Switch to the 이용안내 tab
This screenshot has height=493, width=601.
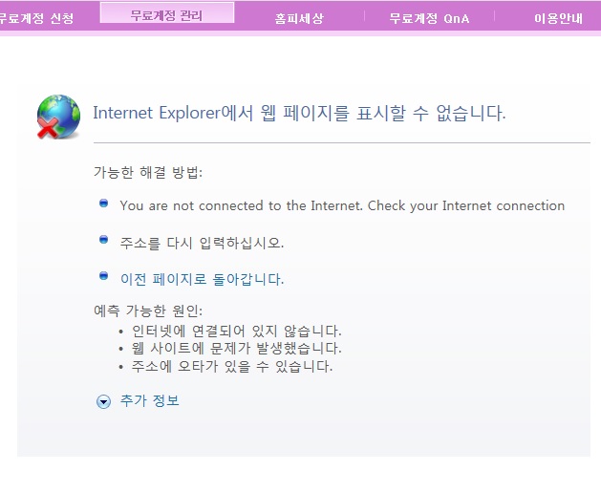point(558,18)
